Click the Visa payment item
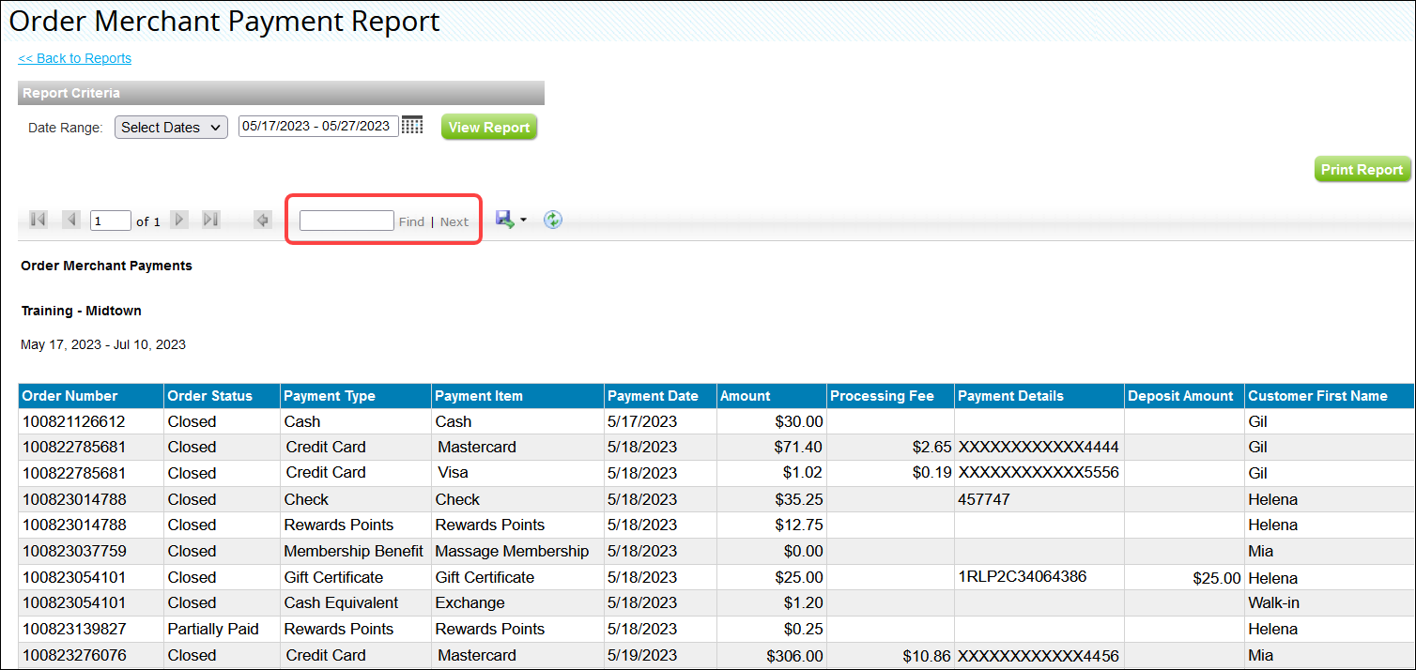 [453, 473]
